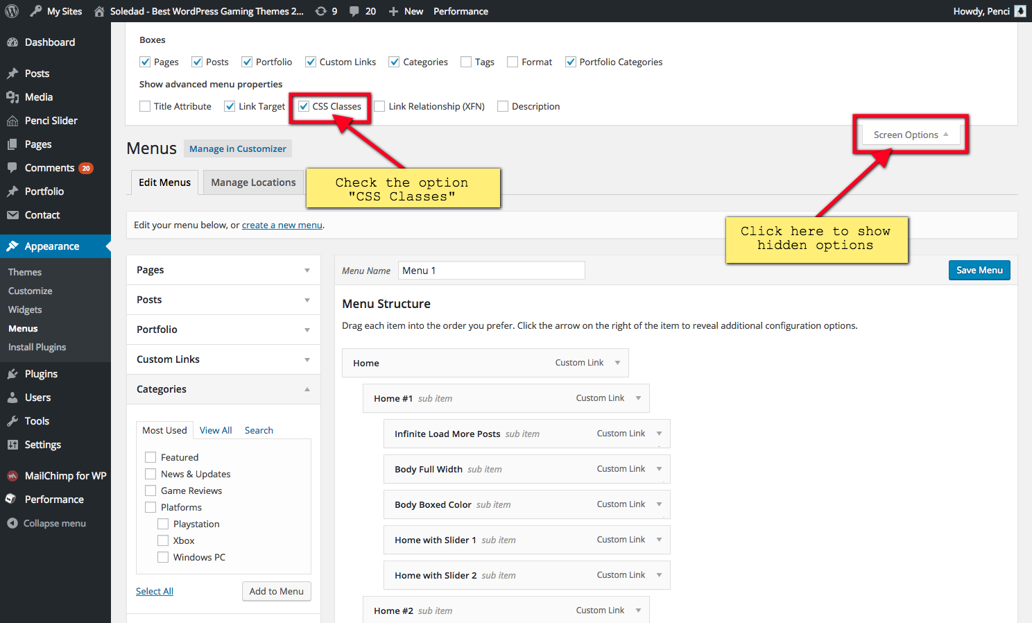The image size is (1032, 623).
Task: Open the View All categories tab
Action: pyautogui.click(x=216, y=430)
